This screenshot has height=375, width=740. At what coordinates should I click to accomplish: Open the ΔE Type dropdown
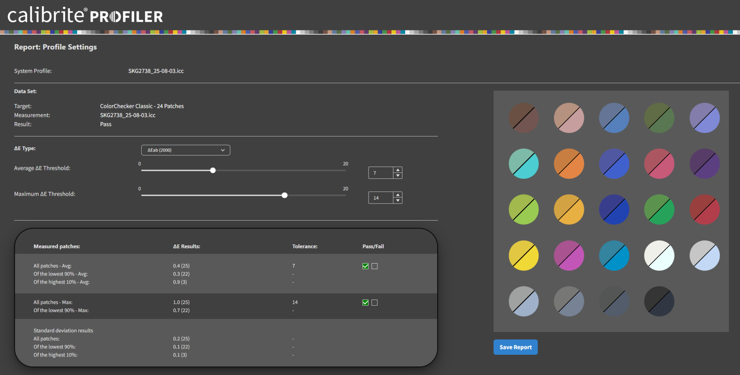[x=185, y=150]
